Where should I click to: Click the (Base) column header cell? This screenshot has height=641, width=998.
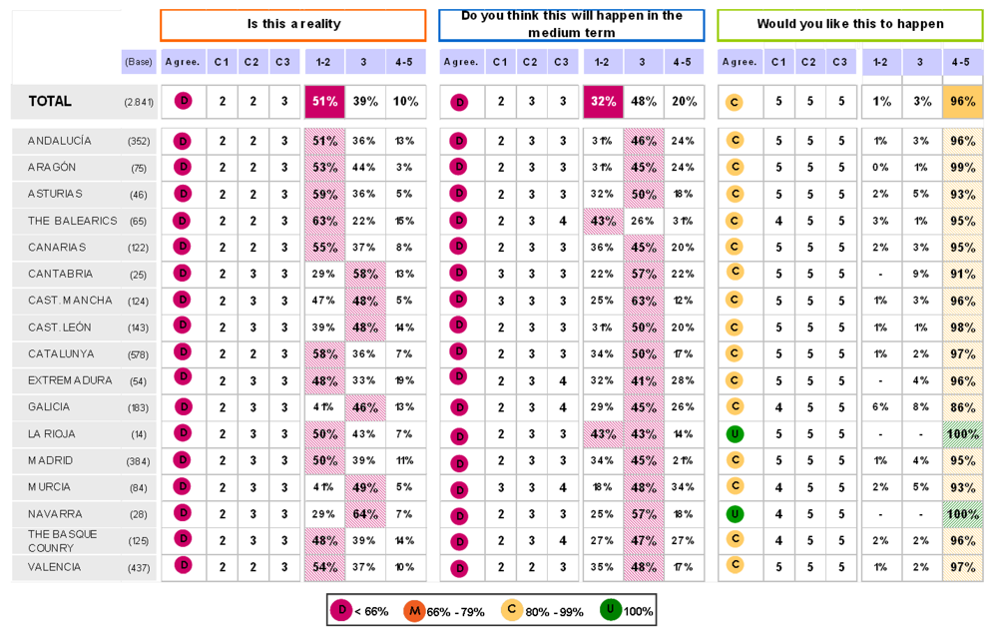pos(139,62)
